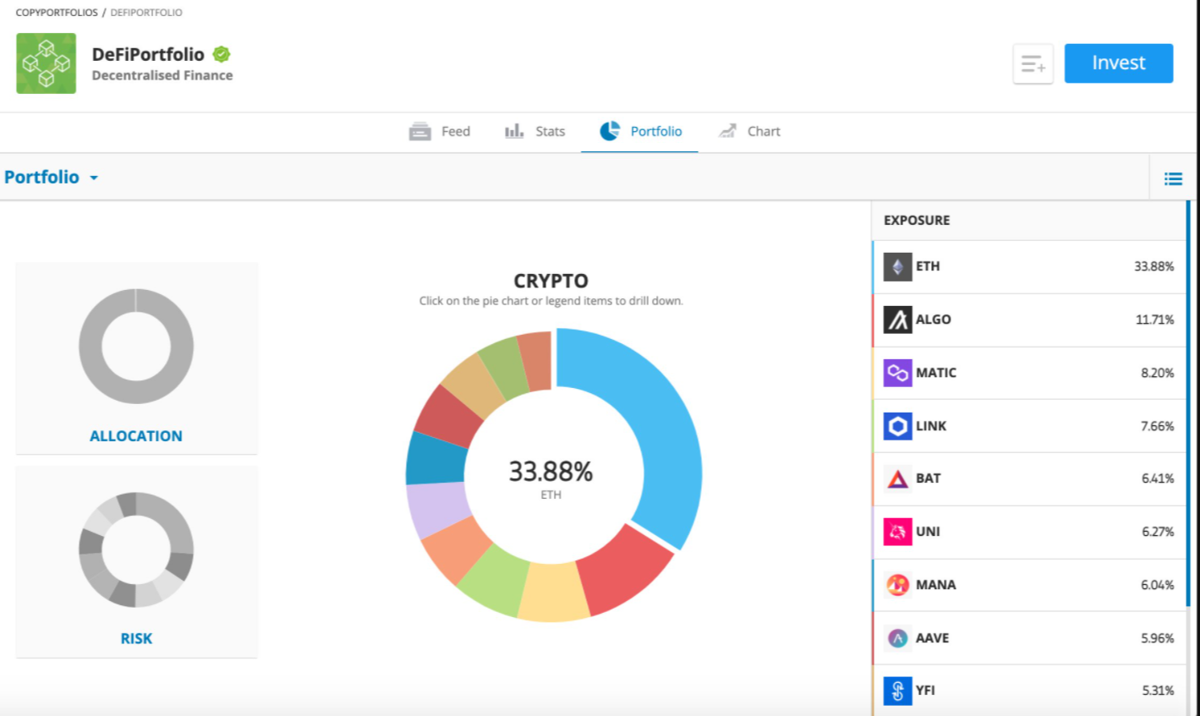The image size is (1200, 716).
Task: Click the UNI label in exposure list
Action: point(928,532)
